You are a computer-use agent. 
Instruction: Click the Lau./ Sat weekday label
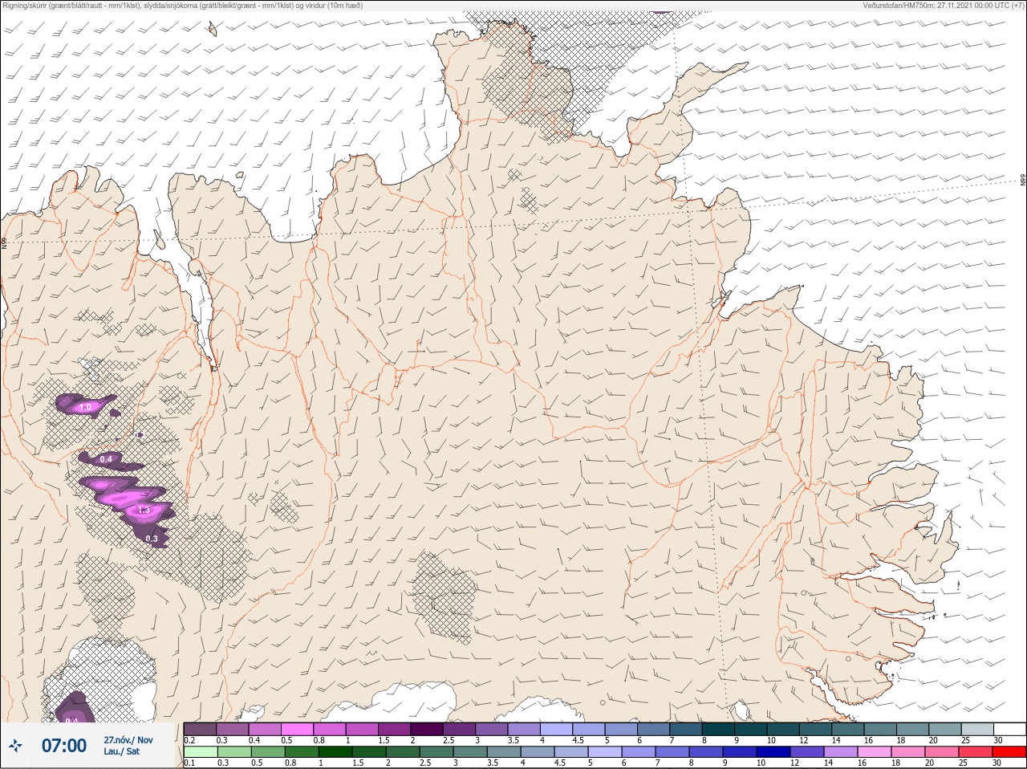[x=121, y=752]
